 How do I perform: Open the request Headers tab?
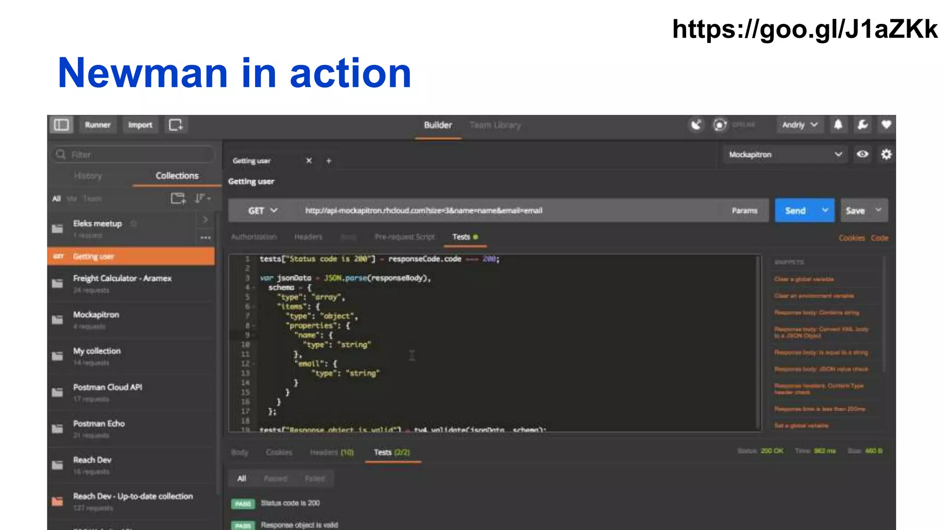[308, 237]
